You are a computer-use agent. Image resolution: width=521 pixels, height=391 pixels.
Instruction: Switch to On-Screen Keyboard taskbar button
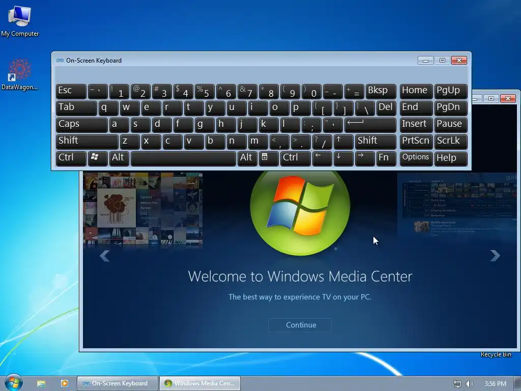coord(118,384)
